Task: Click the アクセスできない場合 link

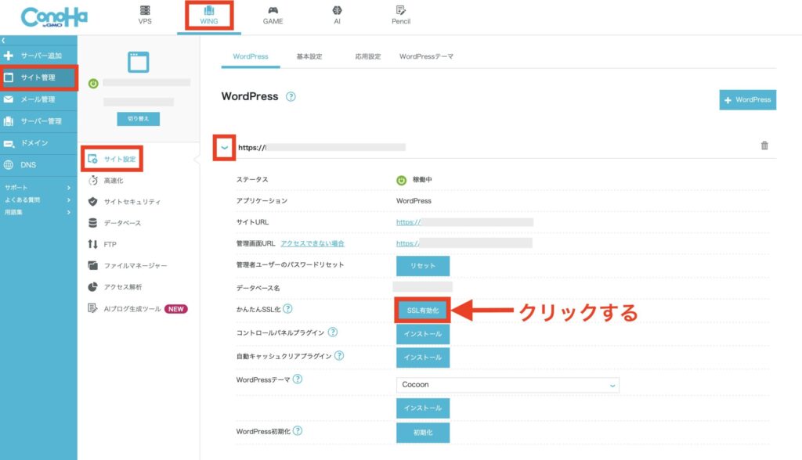Action: (312, 243)
